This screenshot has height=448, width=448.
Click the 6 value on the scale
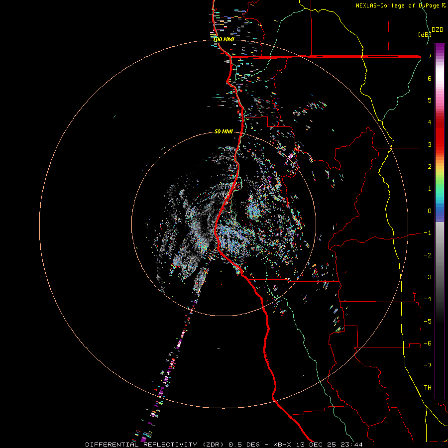point(430,78)
